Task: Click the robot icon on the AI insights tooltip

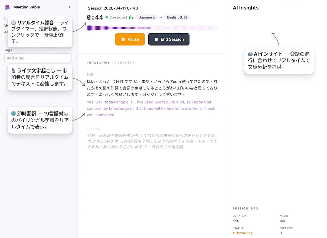Action: click(250, 54)
